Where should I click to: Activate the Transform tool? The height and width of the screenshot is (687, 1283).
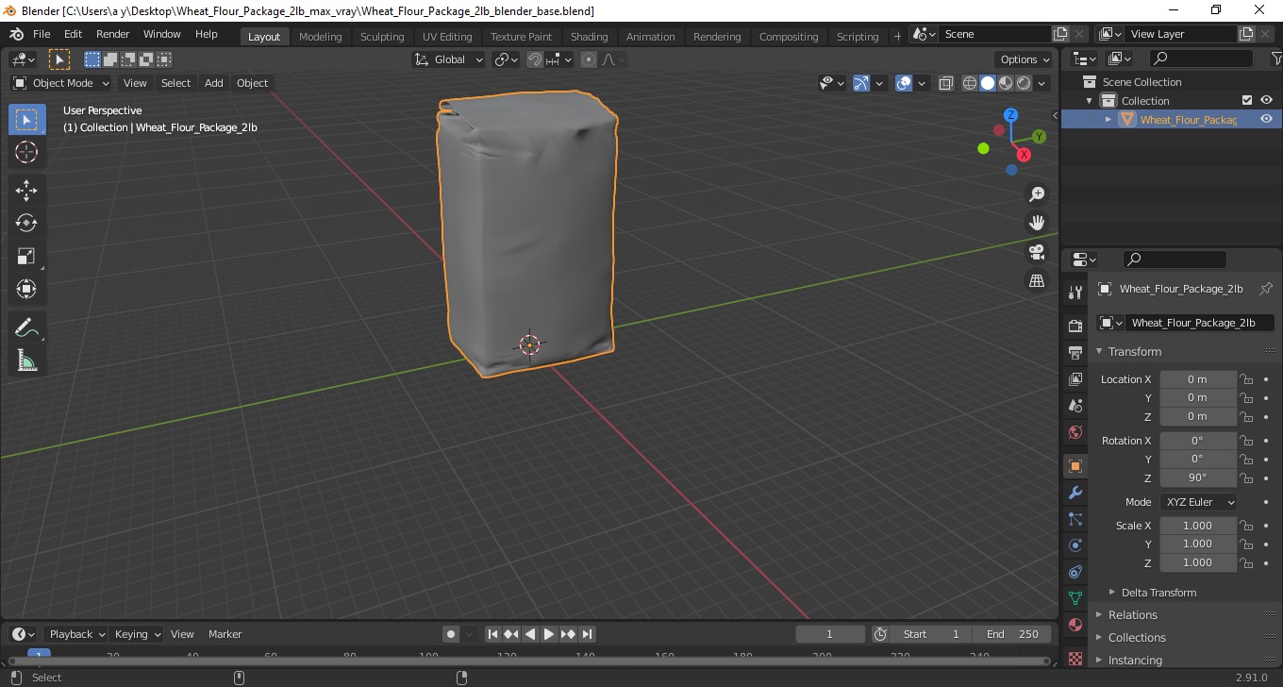(x=26, y=289)
